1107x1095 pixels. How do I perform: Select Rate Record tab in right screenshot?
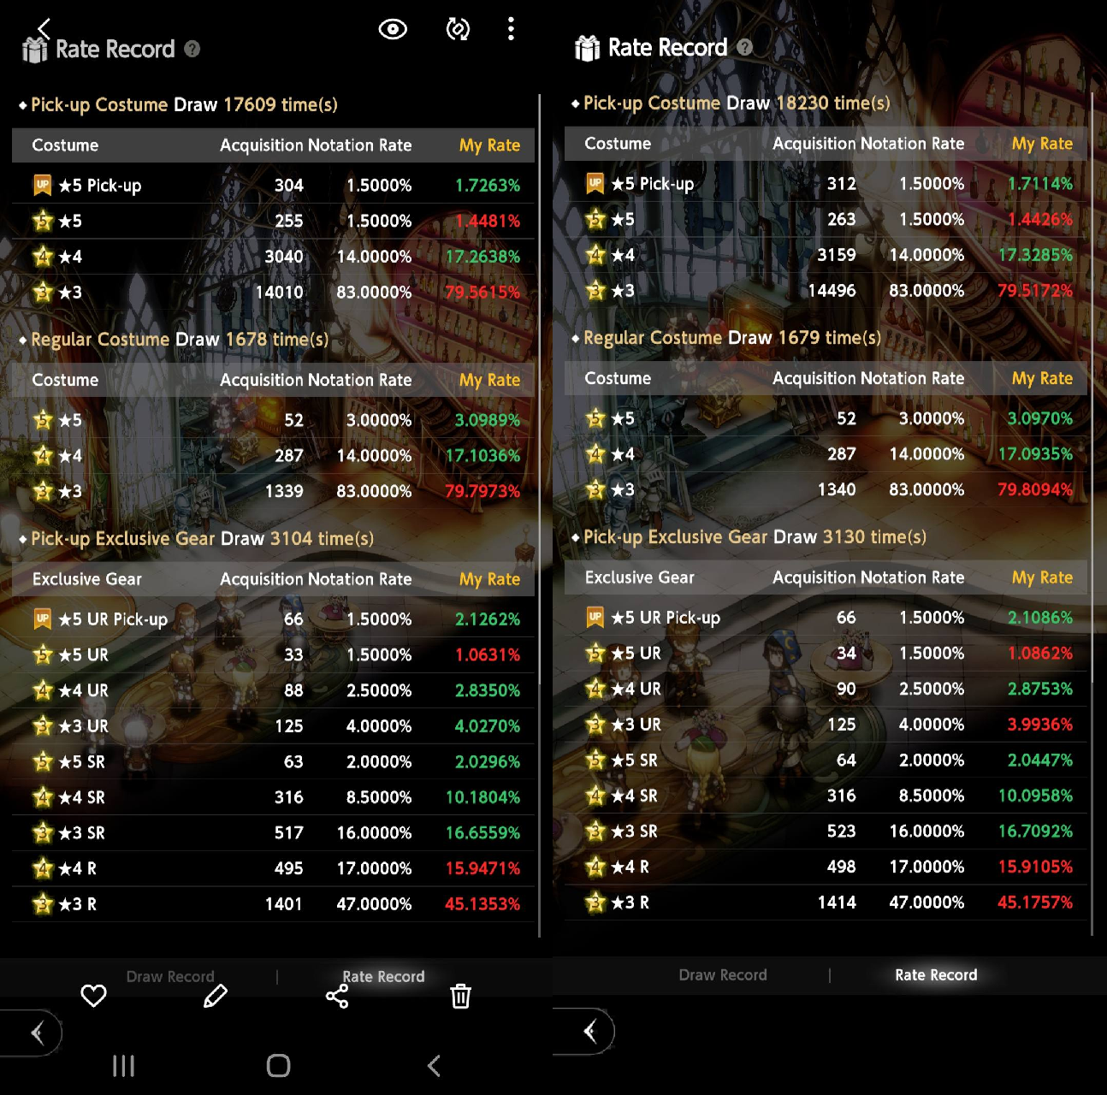point(936,974)
